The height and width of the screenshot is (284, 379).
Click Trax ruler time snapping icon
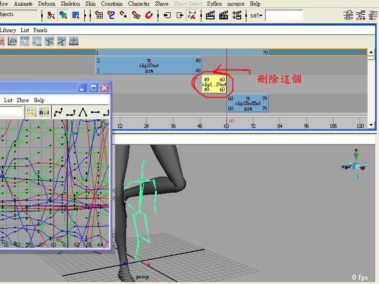click(74, 41)
